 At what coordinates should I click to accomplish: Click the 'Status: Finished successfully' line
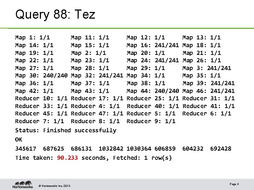click(66, 131)
